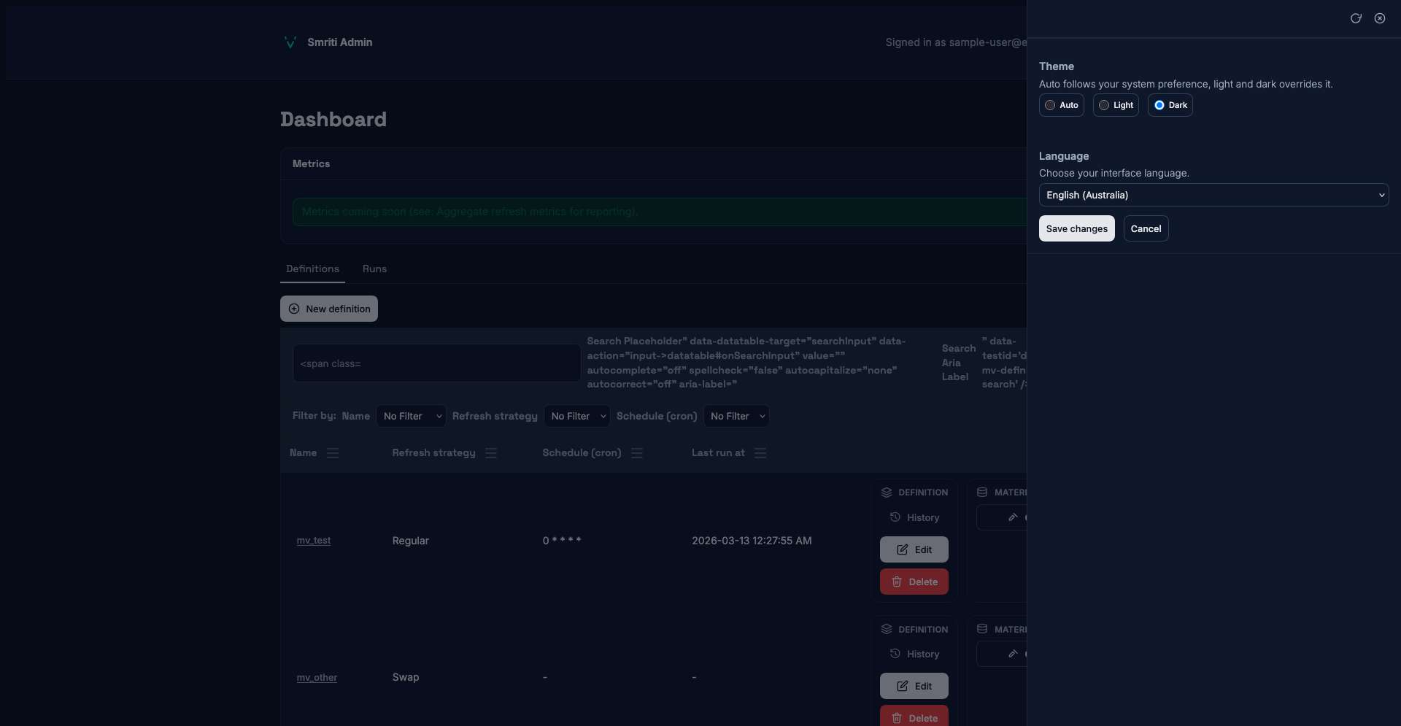
Task: Select the Dark theme option
Action: (x=1170, y=105)
